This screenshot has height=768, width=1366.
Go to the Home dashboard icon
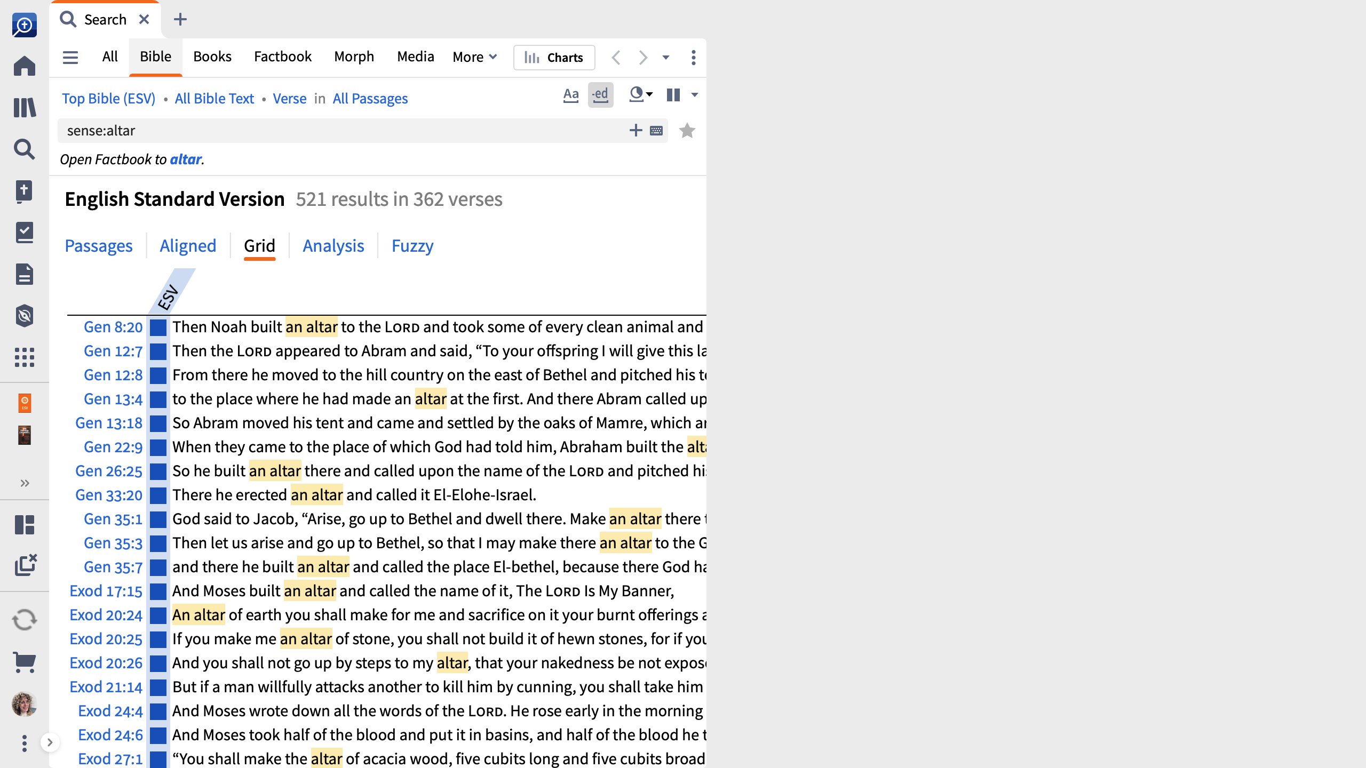25,66
